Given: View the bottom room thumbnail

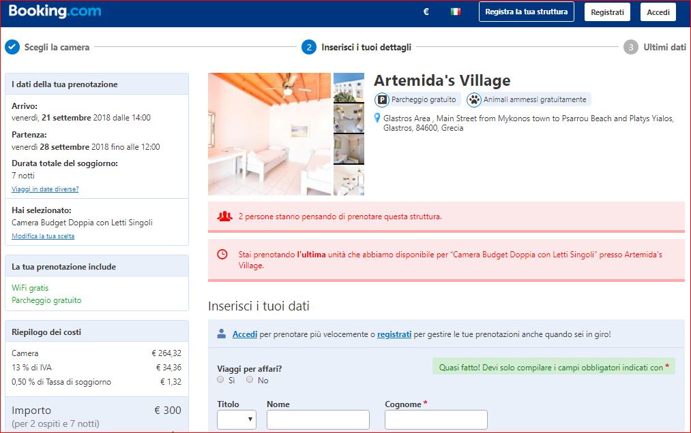Looking at the screenshot, I should (x=349, y=180).
